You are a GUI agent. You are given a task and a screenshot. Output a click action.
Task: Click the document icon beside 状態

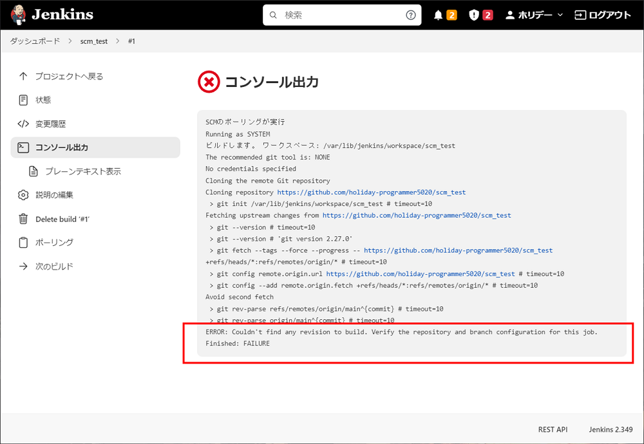coord(23,100)
